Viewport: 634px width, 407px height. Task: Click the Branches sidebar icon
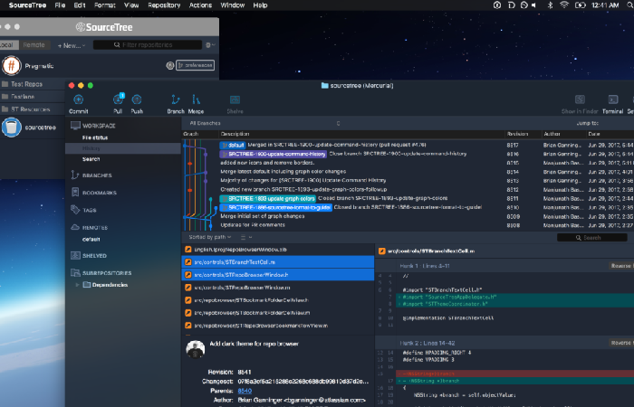tap(75, 175)
